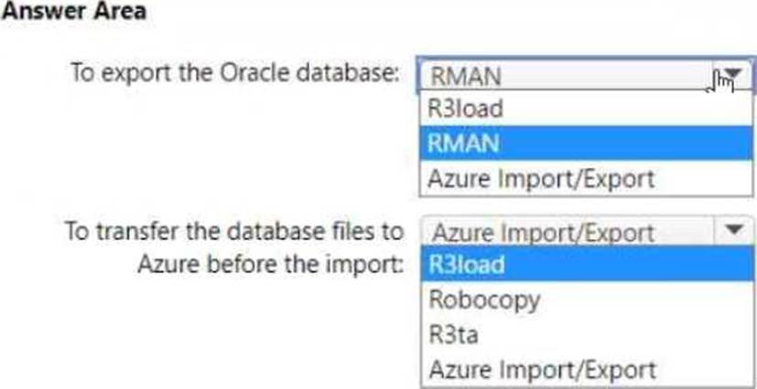Click the "Azure before the import:" label line
Image resolution: width=757 pixels, height=389 pixels.
click(x=270, y=265)
